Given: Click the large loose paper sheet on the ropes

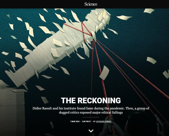Looking at the screenshot, I should [104, 73].
